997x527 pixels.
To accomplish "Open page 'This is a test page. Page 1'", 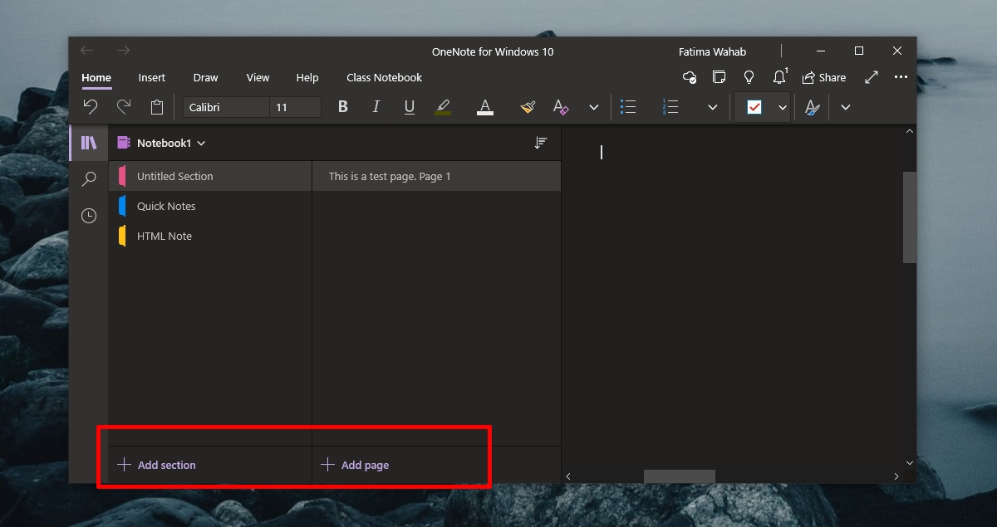I will pos(437,176).
